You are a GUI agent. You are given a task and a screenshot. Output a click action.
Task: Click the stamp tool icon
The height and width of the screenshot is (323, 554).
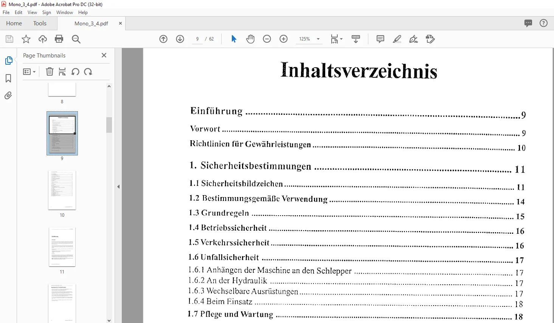(430, 39)
